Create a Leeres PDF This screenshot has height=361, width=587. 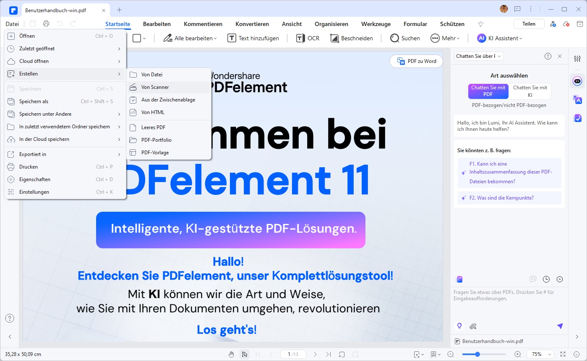[168, 127]
